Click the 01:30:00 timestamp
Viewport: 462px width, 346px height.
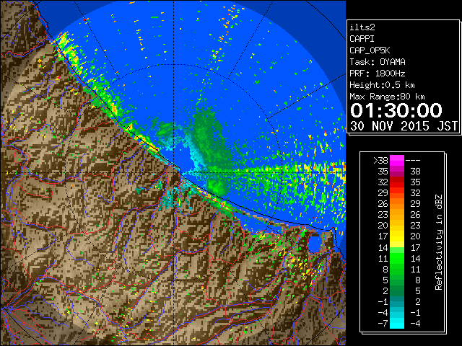click(x=396, y=110)
